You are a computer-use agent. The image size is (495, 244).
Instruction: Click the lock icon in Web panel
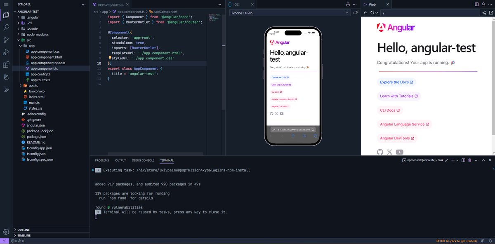[483, 4]
